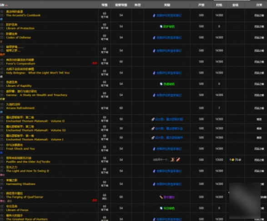Sort by the 声望 reputation column header
This screenshot has height=221, width=267.
tap(201, 5)
